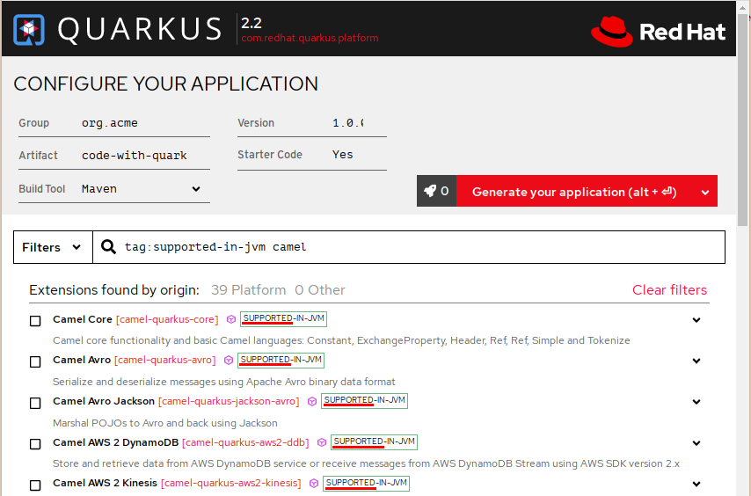Click the [camel-quarkus-jackson-avro] artifact id
The height and width of the screenshot is (496, 751).
click(229, 401)
